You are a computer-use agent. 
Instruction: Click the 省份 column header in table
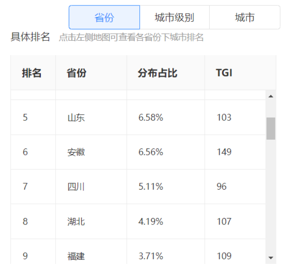76,73
